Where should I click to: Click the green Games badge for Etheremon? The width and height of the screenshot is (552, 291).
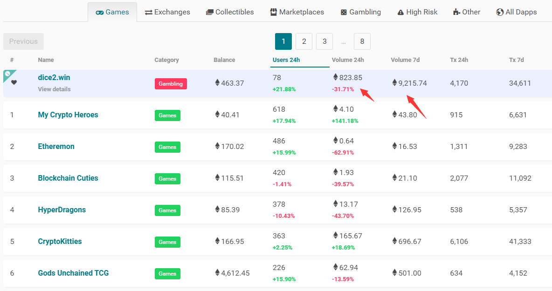point(167,147)
